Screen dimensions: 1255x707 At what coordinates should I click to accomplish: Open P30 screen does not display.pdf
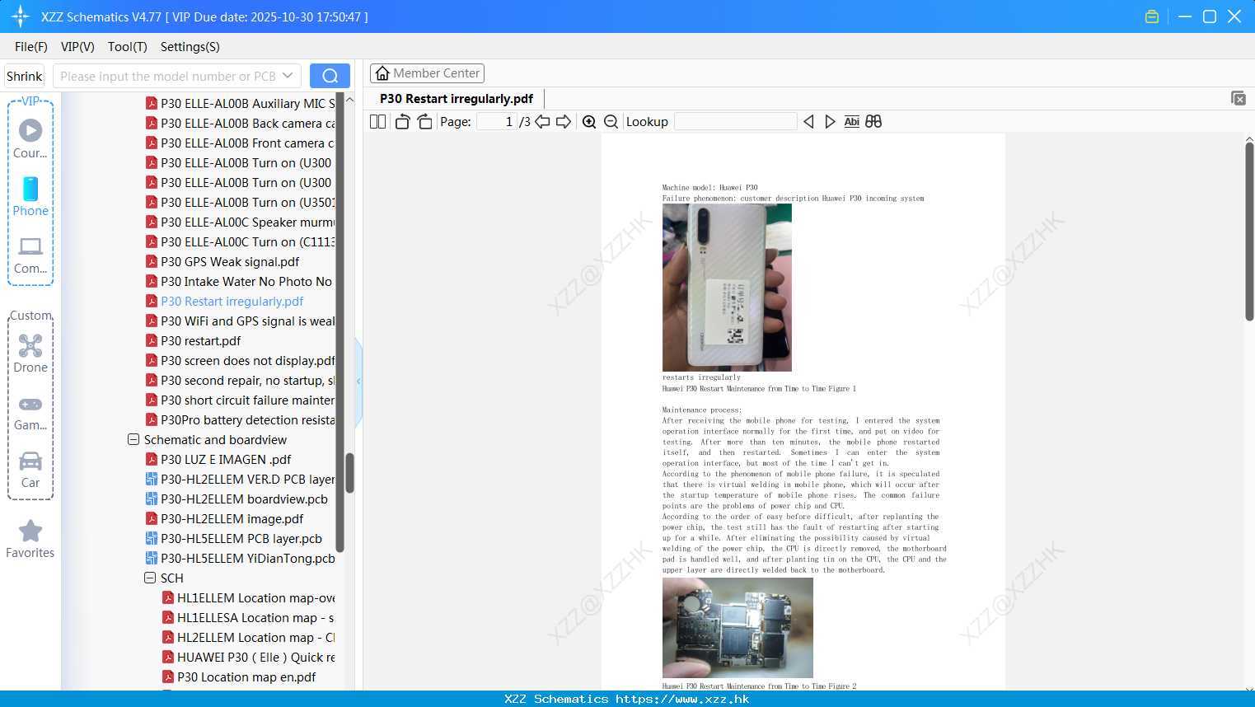click(248, 361)
